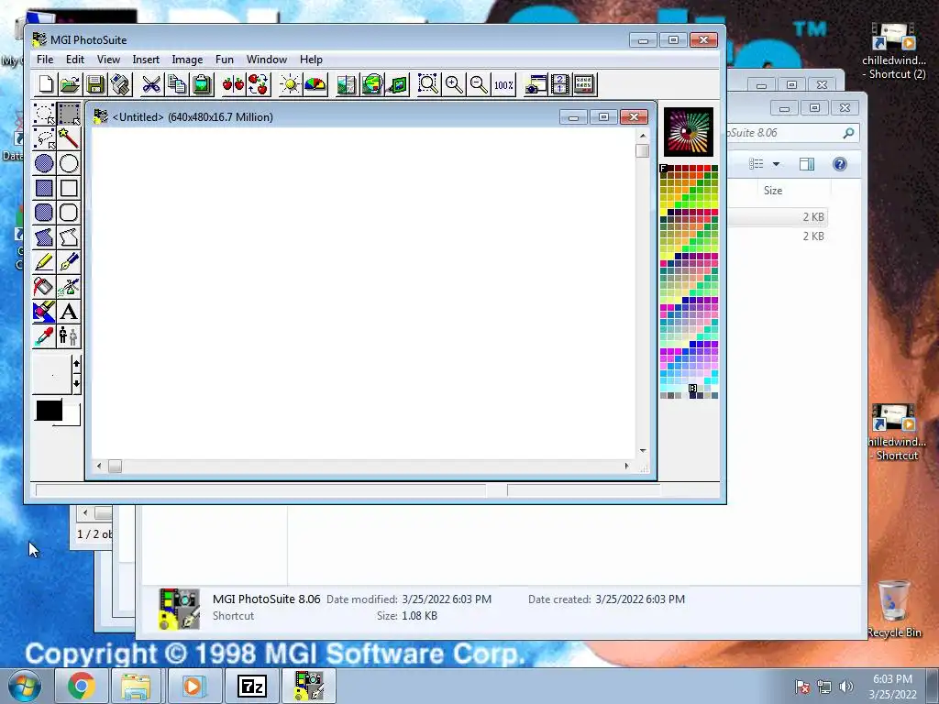Adjust brightness with sun icon

(x=290, y=84)
